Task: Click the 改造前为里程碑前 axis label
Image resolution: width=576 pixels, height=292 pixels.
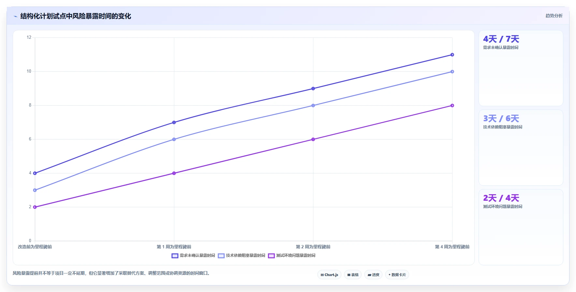Action: [35, 247]
